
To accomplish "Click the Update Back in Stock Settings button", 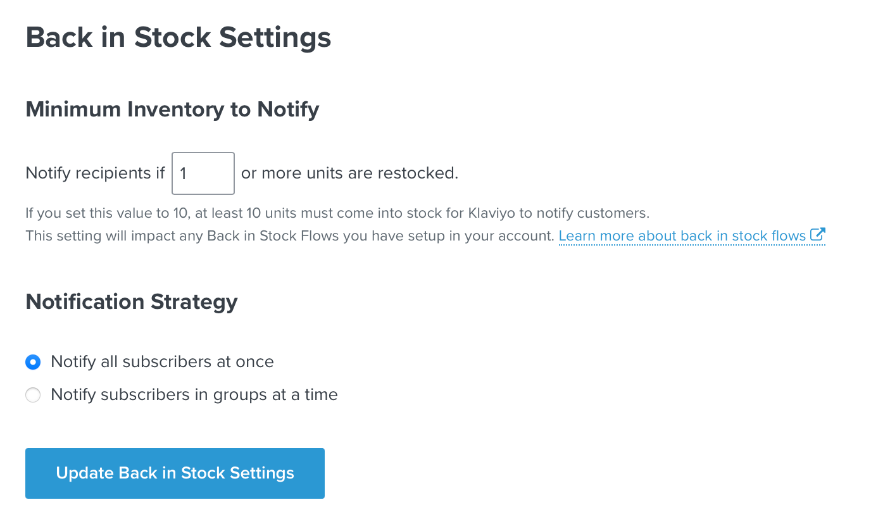I will [175, 473].
